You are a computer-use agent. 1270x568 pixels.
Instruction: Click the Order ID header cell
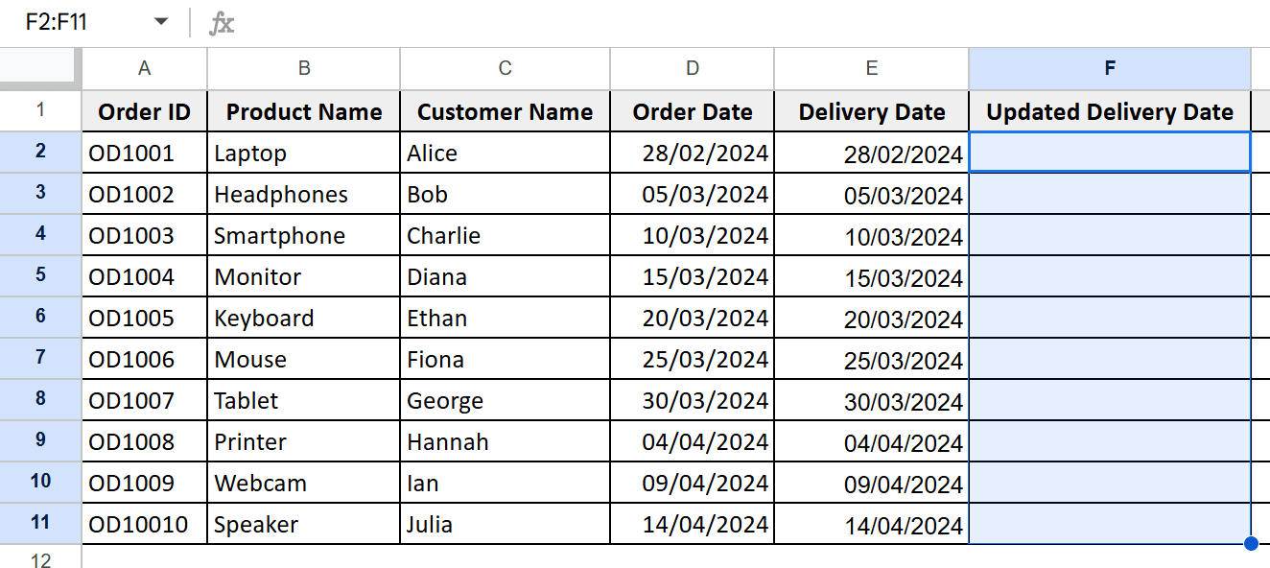click(x=144, y=111)
